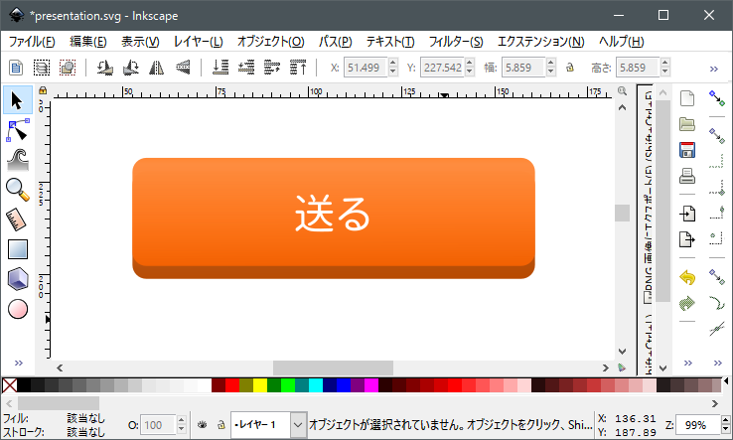Open the ヘルプ(H) menu
Viewport: 733px width, 440px height.
[x=622, y=42]
